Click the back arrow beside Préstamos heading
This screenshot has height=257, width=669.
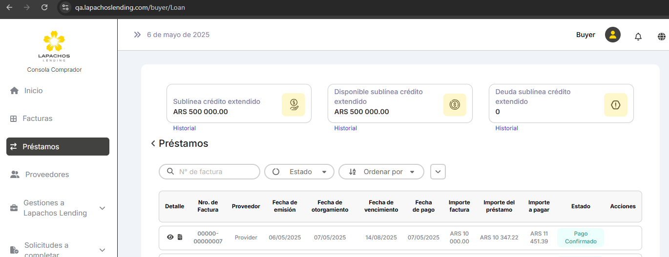tap(153, 144)
